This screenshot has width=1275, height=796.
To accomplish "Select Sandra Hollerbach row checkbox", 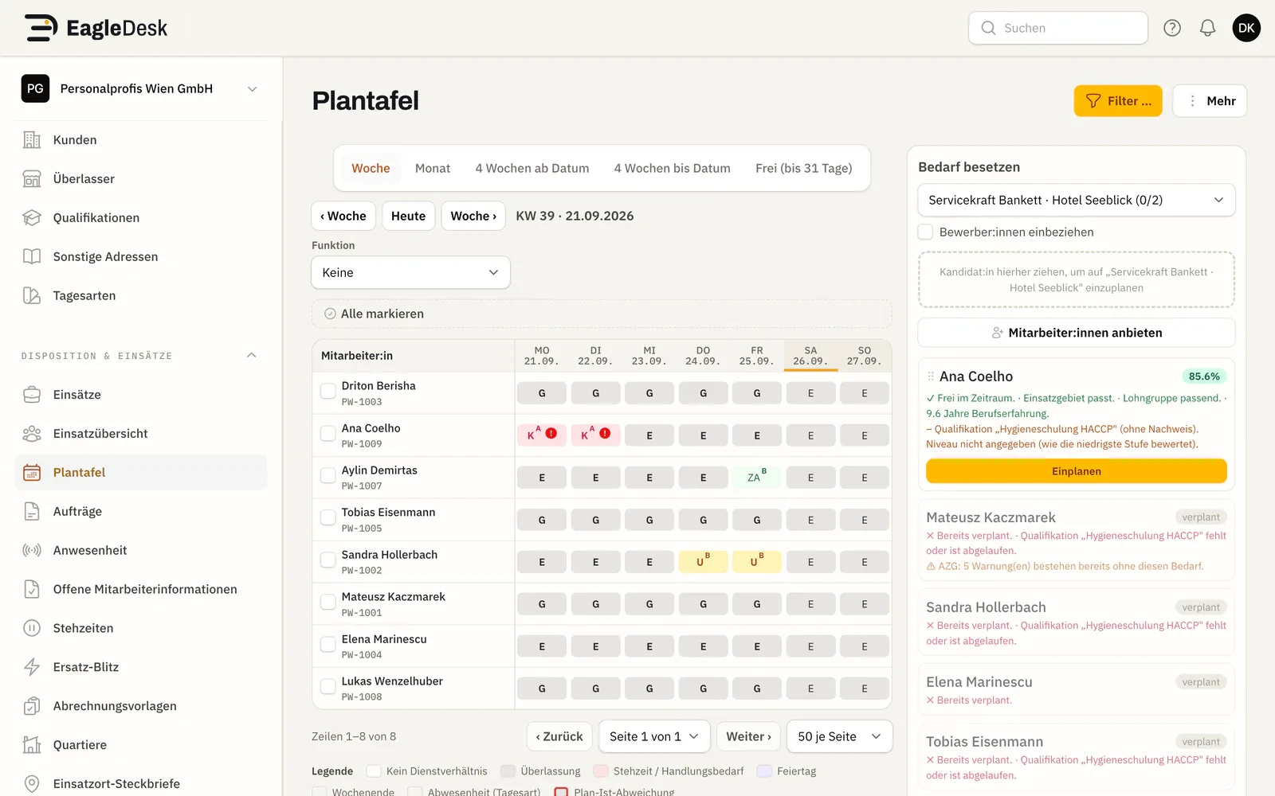I will (x=328, y=560).
